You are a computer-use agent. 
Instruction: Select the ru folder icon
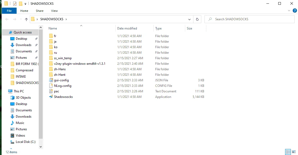pyautogui.click(x=51, y=52)
